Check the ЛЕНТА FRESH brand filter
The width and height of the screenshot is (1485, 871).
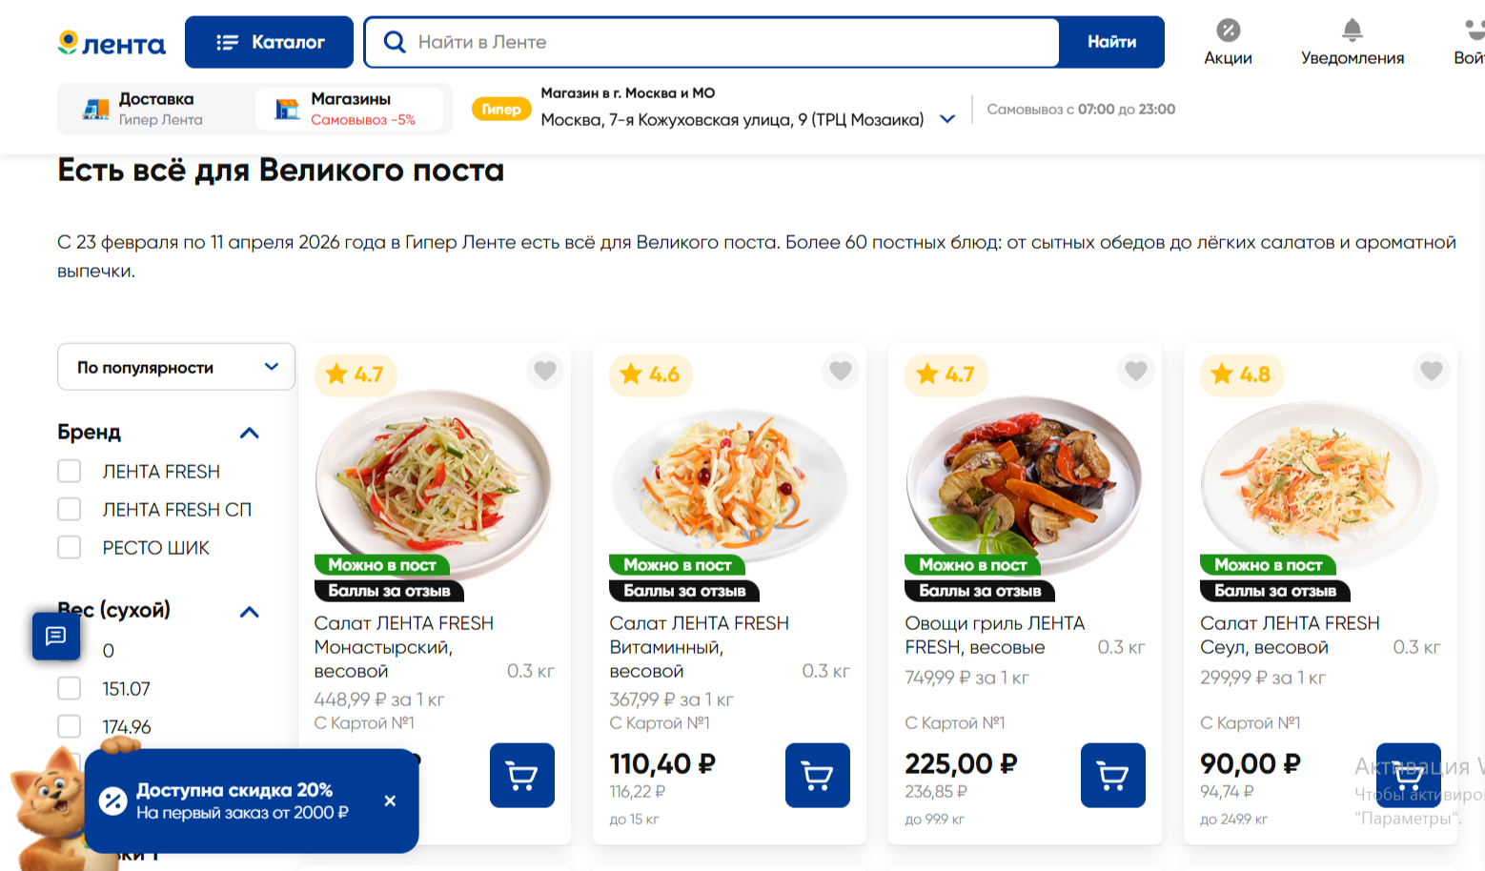tap(70, 472)
